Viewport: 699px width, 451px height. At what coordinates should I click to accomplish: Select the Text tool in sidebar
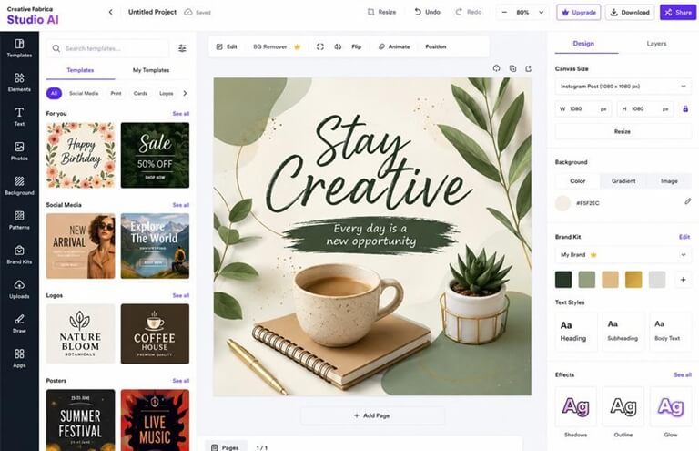tap(19, 117)
